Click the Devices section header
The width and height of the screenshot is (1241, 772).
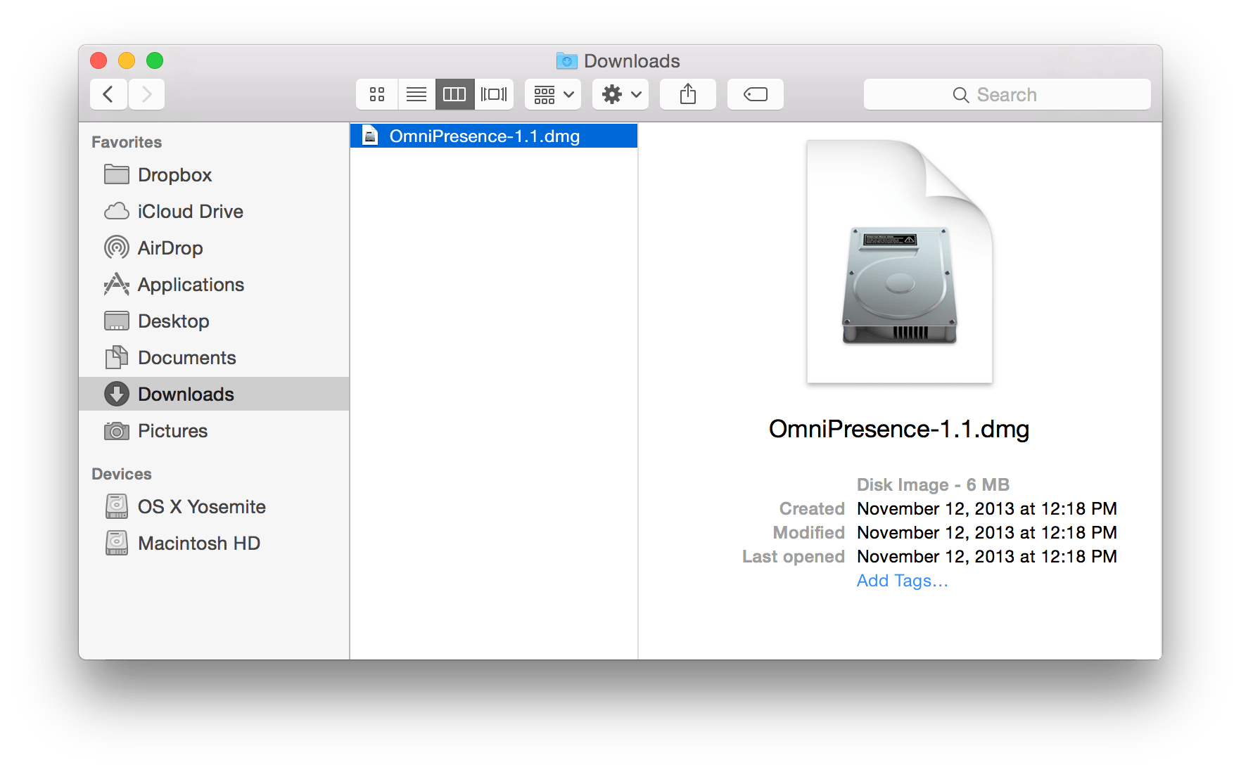[122, 474]
